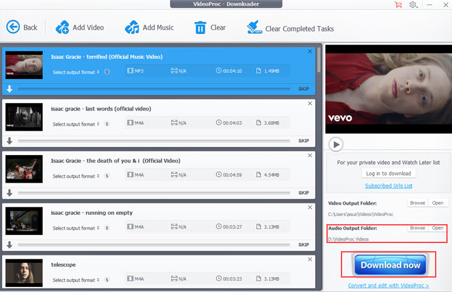Click Log in to download
Viewport: 452px width, 292px height.
(389, 173)
